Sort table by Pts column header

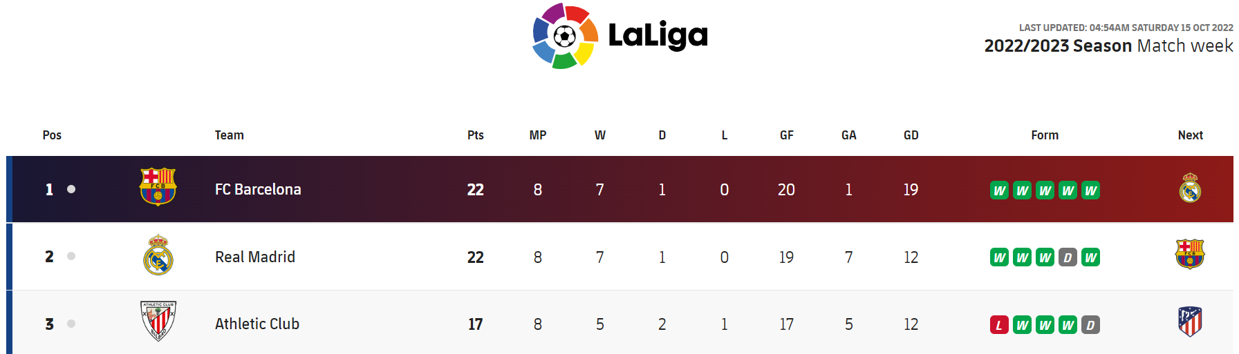(475, 135)
